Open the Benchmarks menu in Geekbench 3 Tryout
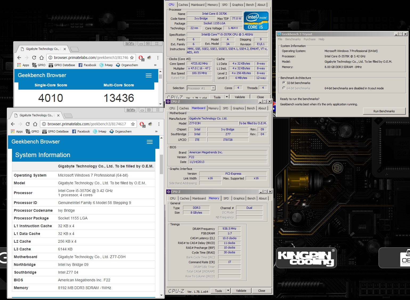Image resolution: width=410 pixels, height=300 pixels. (293, 39)
